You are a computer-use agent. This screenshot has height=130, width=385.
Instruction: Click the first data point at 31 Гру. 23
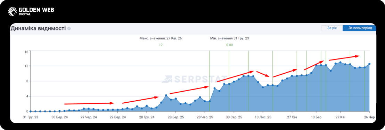31,111
